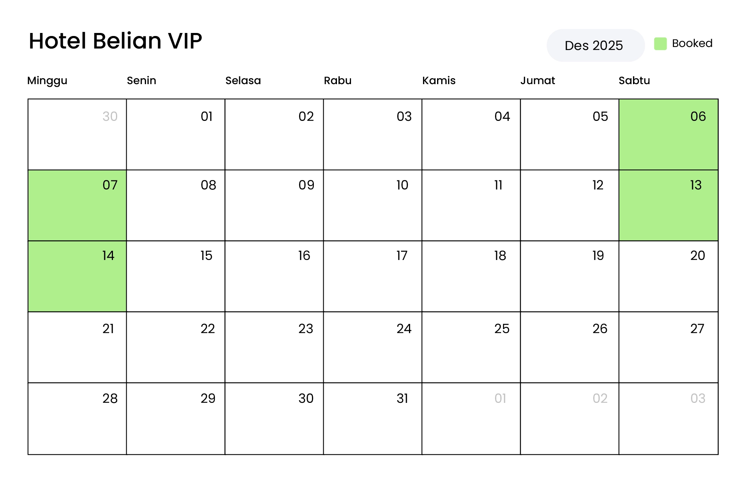This screenshot has width=749, height=498.
Task: Click the Sabtu weekday header
Action: (x=634, y=81)
